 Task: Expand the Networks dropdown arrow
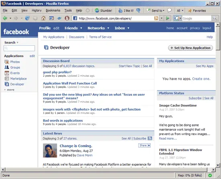pos(108,28)
